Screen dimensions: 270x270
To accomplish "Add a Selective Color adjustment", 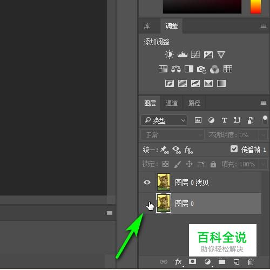I will 208,83.
